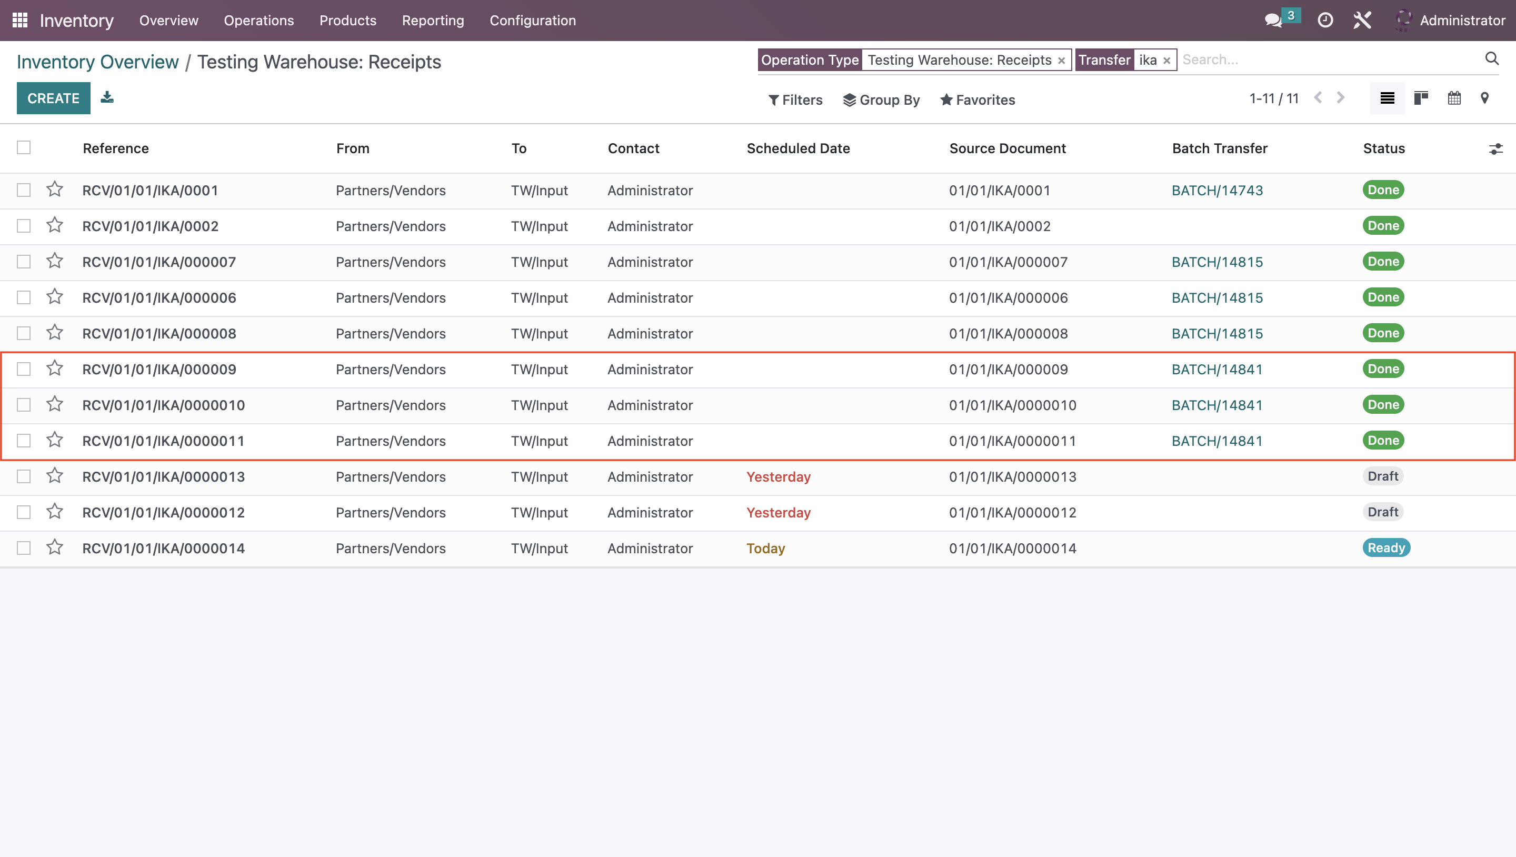Viewport: 1516px width, 857px height.
Task: Sort by the Status column header
Action: 1383,148
